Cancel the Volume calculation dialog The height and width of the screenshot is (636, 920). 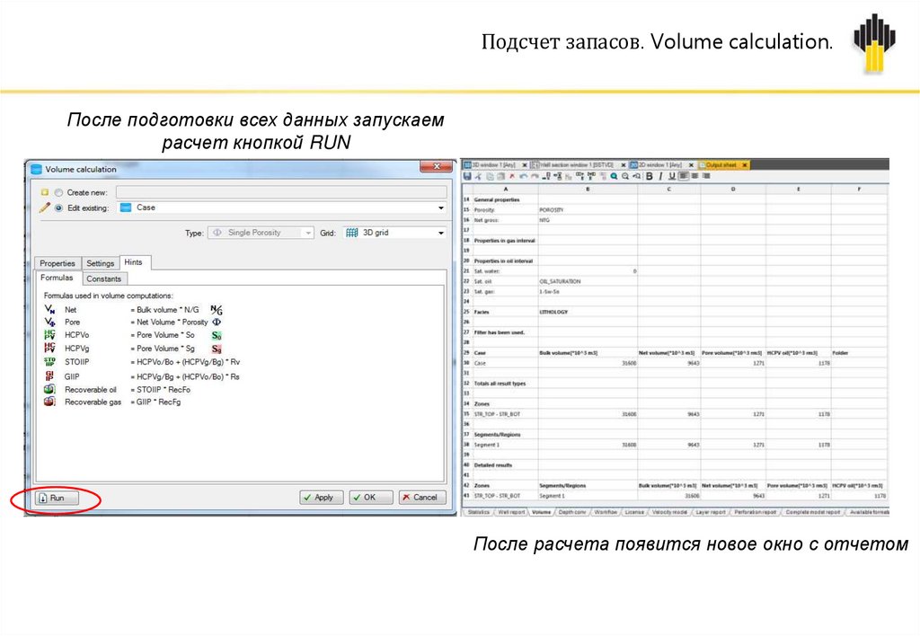pyautogui.click(x=421, y=498)
